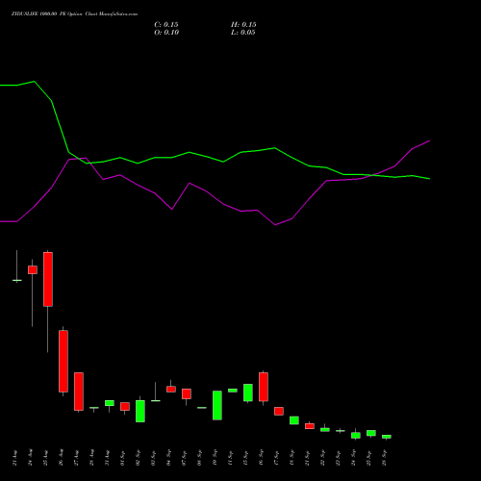Click the red candle for 16 Sep
This screenshot has height=481, width=481.
(x=264, y=387)
